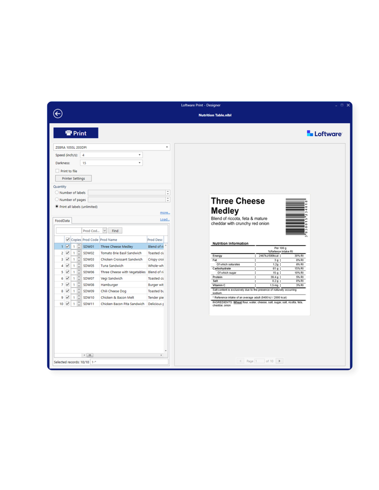The width and height of the screenshot is (379, 490).
Task: Expand the Speed (inch/s) dropdown
Action: [140, 155]
